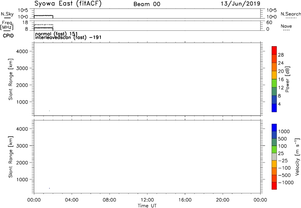Select the '08:00' time tick label
The width and height of the screenshot is (301, 208).
(x=109, y=200)
